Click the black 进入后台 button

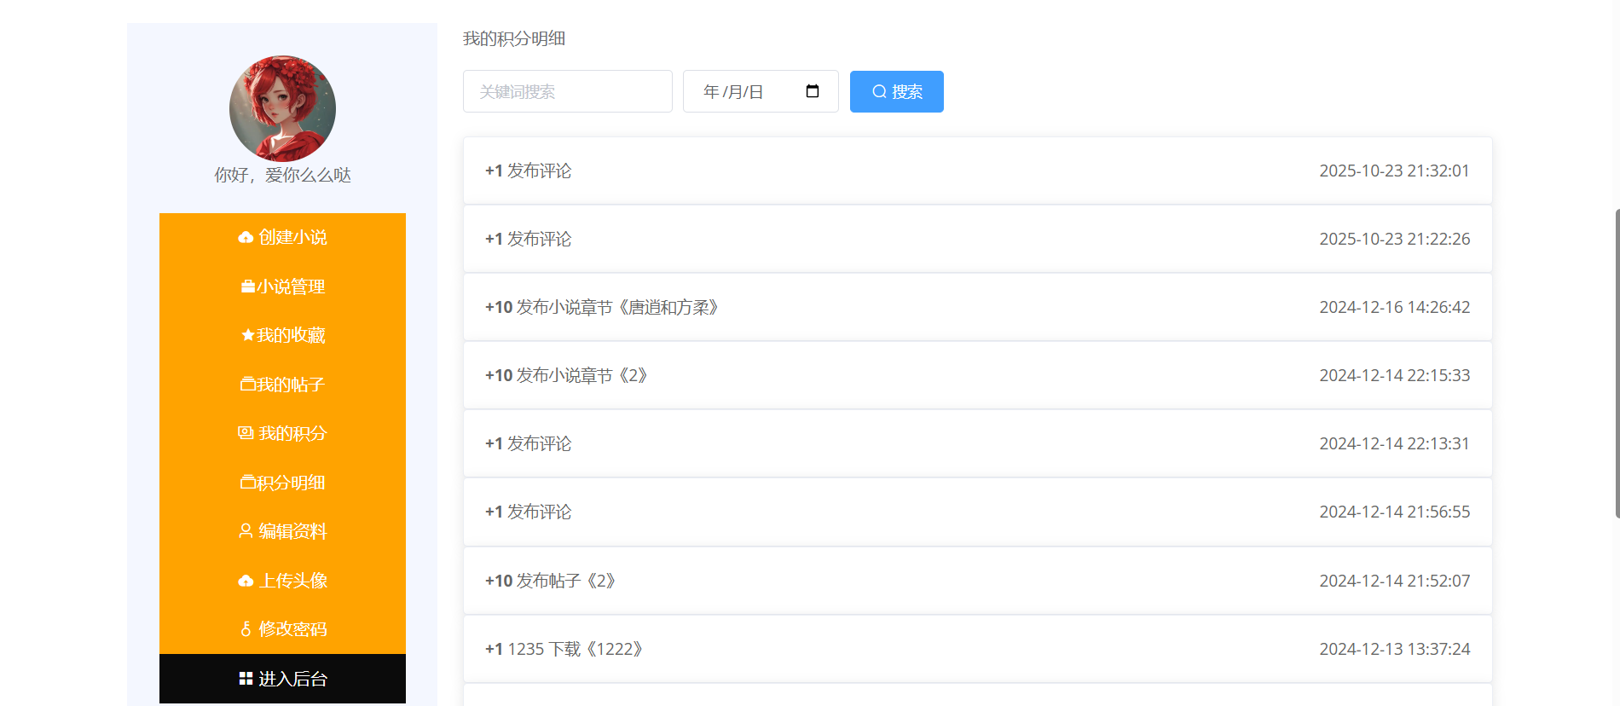282,679
